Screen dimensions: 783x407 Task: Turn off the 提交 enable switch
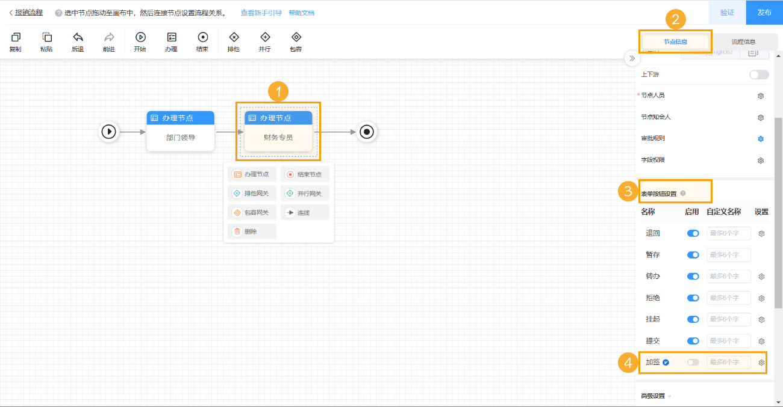pos(693,341)
